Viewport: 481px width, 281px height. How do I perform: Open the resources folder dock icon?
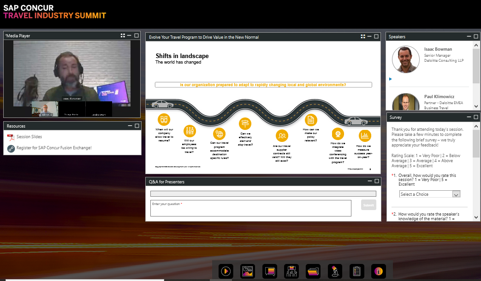tap(313, 271)
